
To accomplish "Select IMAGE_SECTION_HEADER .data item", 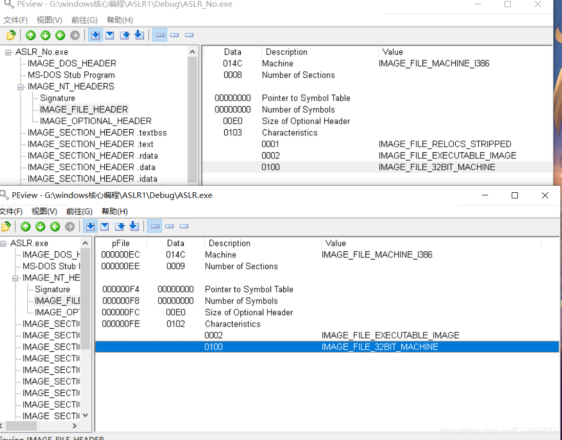I will click(x=91, y=167).
